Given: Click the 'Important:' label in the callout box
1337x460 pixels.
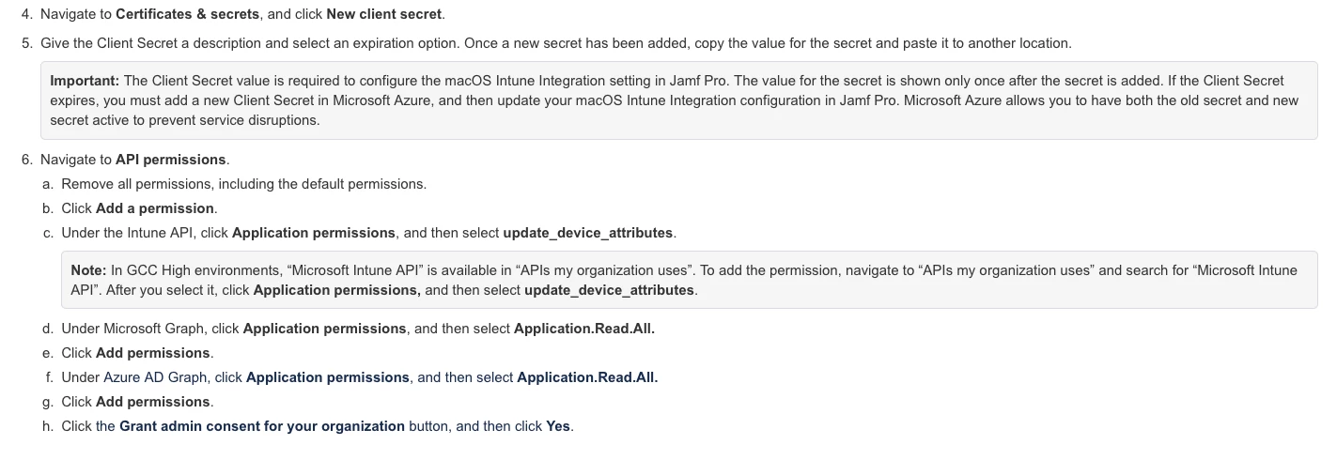Looking at the screenshot, I should 85,81.
